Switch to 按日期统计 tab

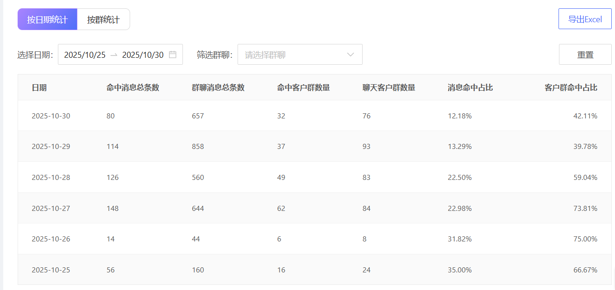pyautogui.click(x=47, y=19)
